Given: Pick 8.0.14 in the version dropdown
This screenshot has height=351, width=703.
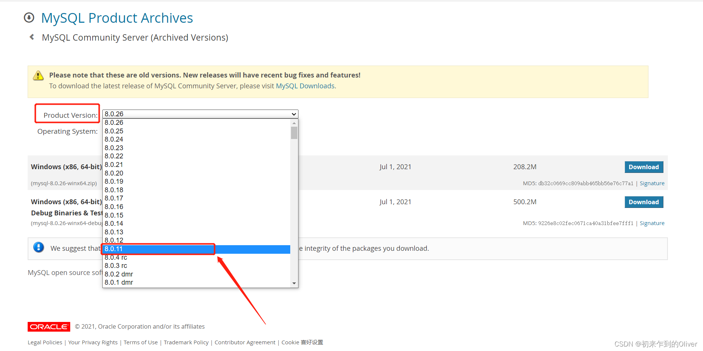Looking at the screenshot, I should [x=196, y=224].
